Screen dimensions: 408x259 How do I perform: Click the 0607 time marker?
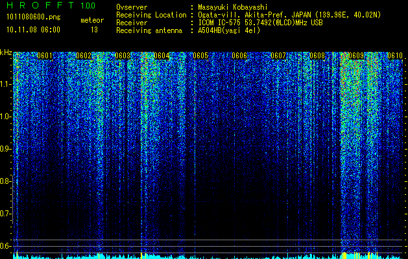pos(278,56)
